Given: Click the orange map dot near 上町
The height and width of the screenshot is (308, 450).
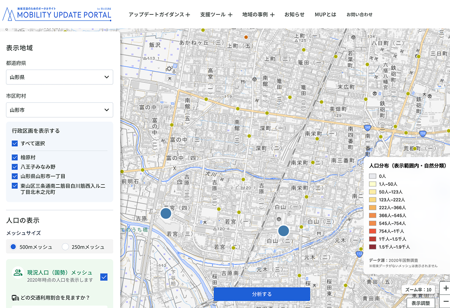Looking at the screenshot, I should (246, 37).
